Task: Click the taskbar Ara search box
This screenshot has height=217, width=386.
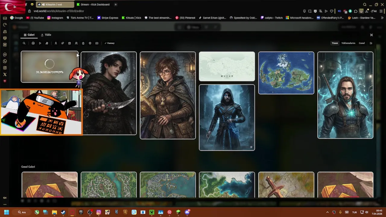Action: pyautogui.click(x=22, y=212)
